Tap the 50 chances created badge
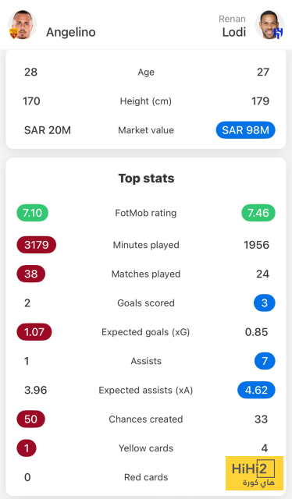The image size is (292, 499). 31,419
